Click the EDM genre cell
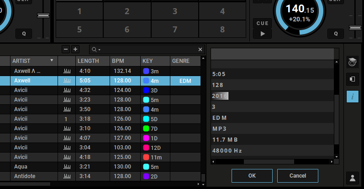This screenshot has height=189, width=364. pyautogui.click(x=185, y=81)
